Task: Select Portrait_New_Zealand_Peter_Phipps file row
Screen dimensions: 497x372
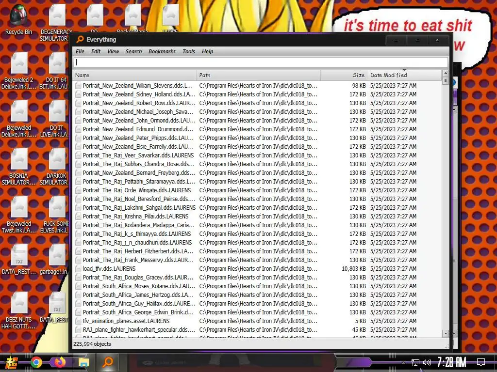Action: [x=257, y=138]
